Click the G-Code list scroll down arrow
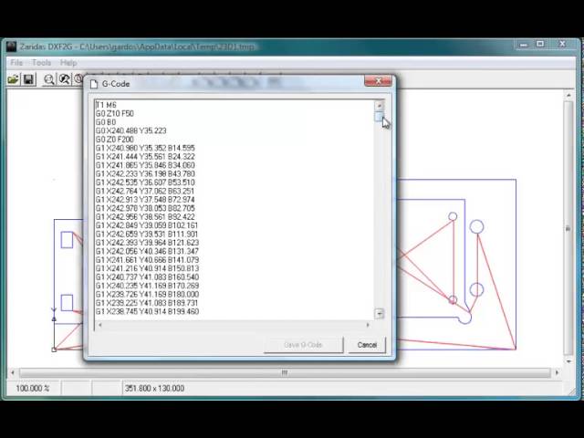 pyautogui.click(x=380, y=314)
